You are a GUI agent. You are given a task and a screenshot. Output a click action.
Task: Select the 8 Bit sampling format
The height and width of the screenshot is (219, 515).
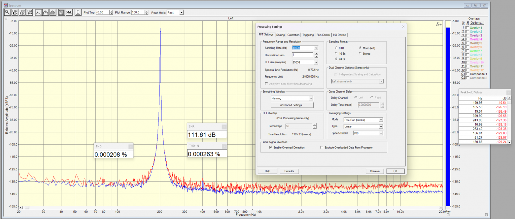click(x=336, y=48)
